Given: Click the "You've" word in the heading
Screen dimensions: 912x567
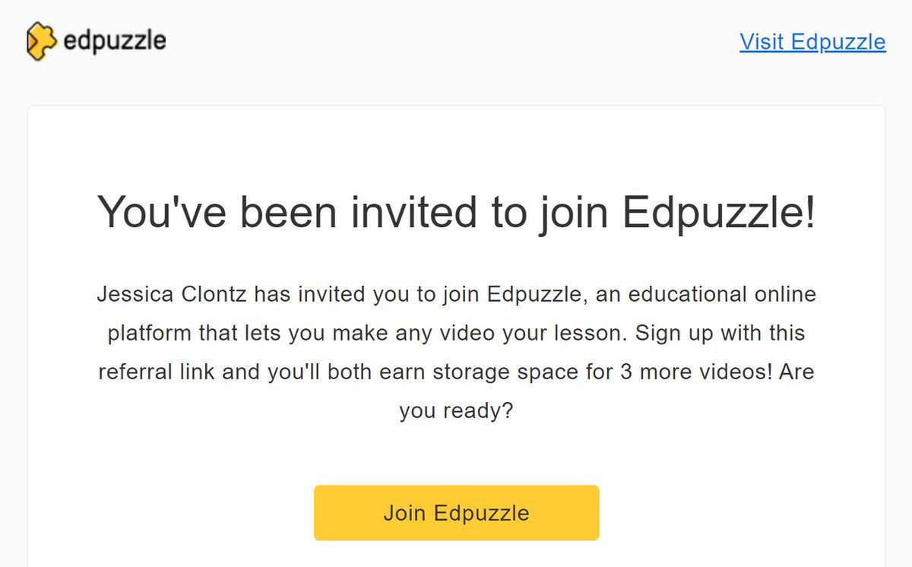Looking at the screenshot, I should 159,211.
